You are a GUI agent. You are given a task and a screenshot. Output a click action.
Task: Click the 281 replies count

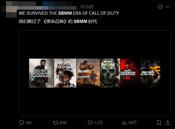coord(29,123)
